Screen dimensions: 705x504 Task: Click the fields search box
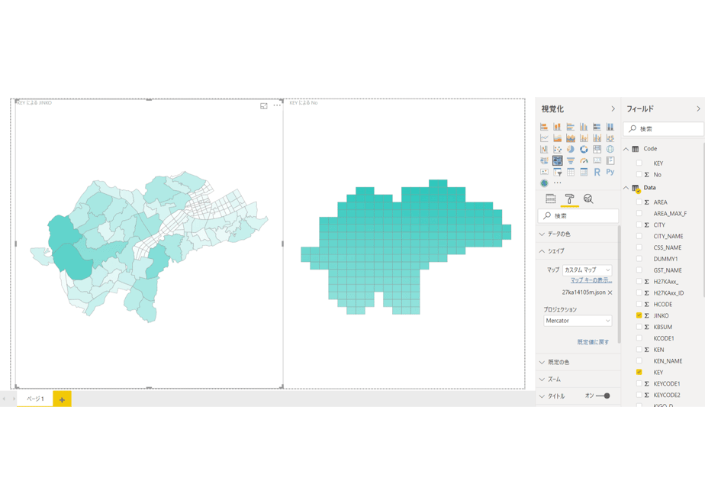pyautogui.click(x=663, y=129)
